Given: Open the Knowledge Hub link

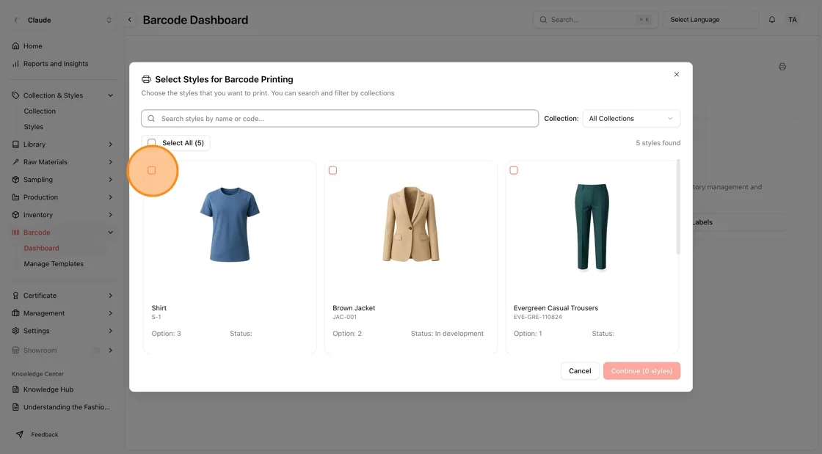Looking at the screenshot, I should [x=48, y=389].
